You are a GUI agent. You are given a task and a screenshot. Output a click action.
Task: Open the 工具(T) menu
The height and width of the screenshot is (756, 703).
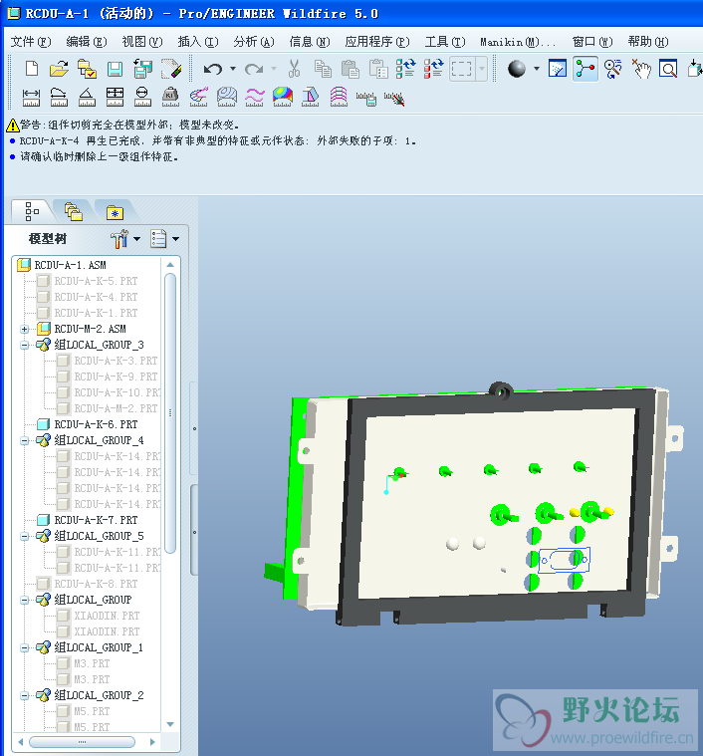[445, 42]
